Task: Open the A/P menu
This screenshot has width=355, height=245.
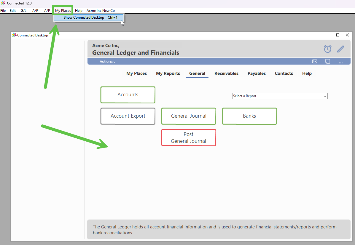Action: [47, 11]
